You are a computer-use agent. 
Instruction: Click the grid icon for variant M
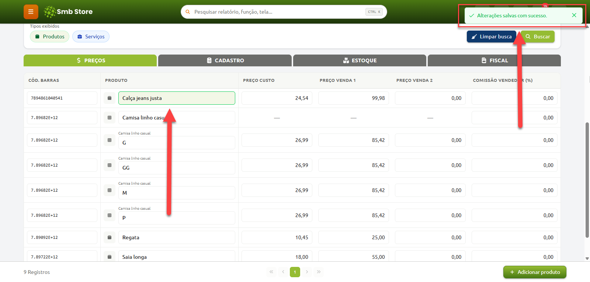click(x=110, y=190)
